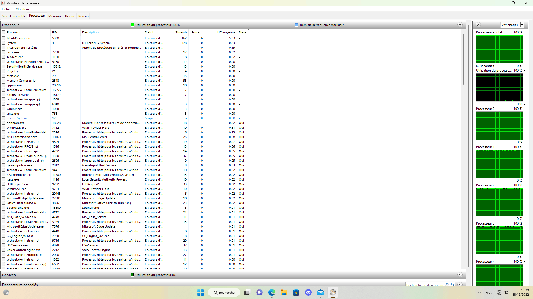This screenshot has width=533, height=299.
Task: Expand the Services section chevron
Action: (460, 275)
